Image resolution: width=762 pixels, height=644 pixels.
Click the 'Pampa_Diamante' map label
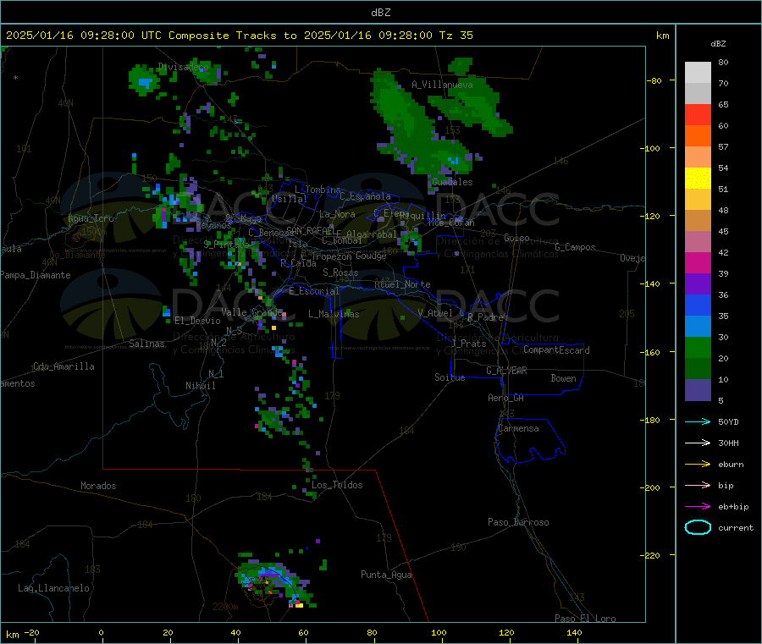(36, 275)
